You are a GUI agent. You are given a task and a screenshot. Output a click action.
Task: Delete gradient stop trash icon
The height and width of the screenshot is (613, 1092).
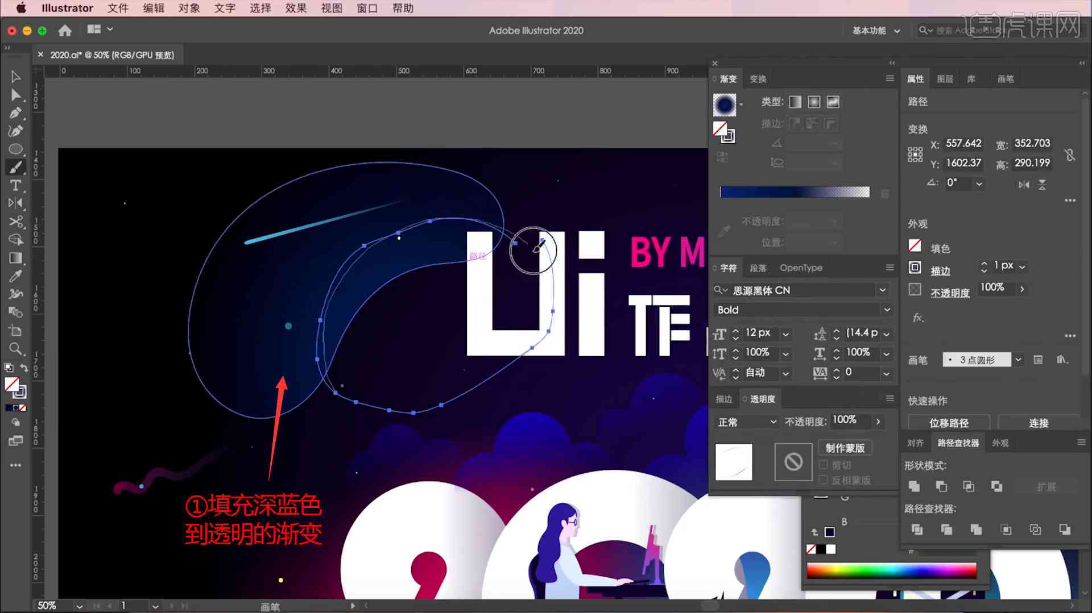click(x=885, y=193)
